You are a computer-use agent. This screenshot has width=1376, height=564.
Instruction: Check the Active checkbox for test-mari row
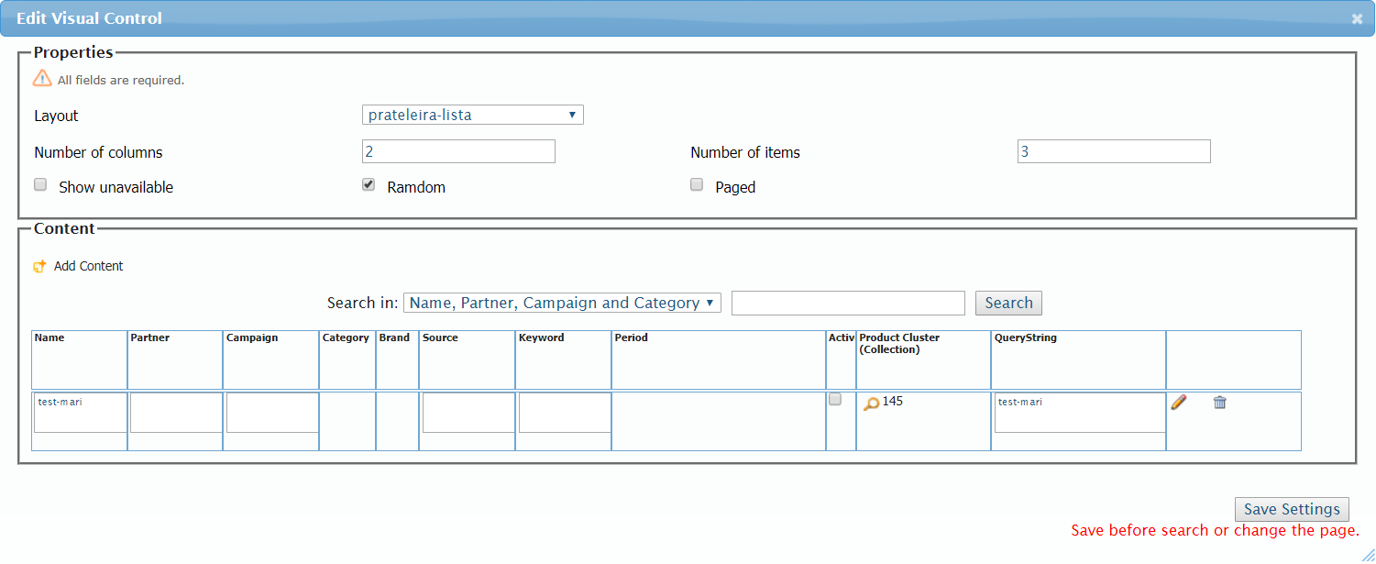pyautogui.click(x=835, y=400)
